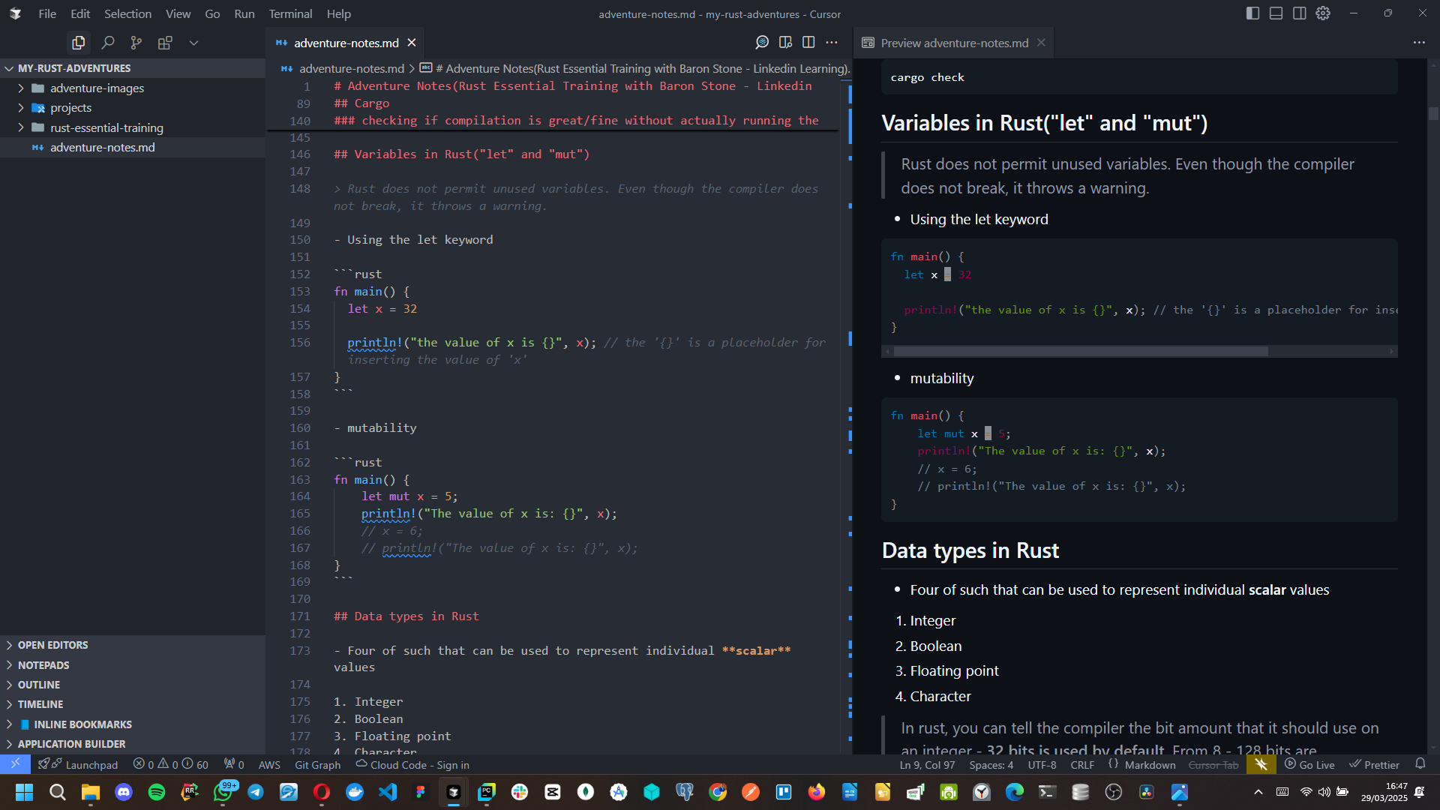This screenshot has height=810, width=1440.
Task: Open the notifications bell
Action: [x=1420, y=764]
